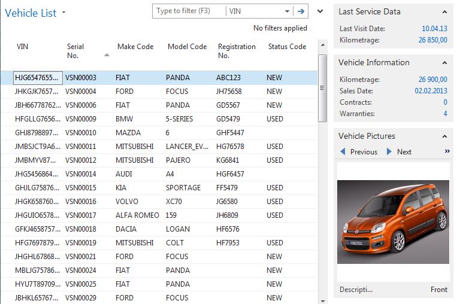Click registration cell JH75658
The height and width of the screenshot is (304, 457).
pyautogui.click(x=229, y=92)
